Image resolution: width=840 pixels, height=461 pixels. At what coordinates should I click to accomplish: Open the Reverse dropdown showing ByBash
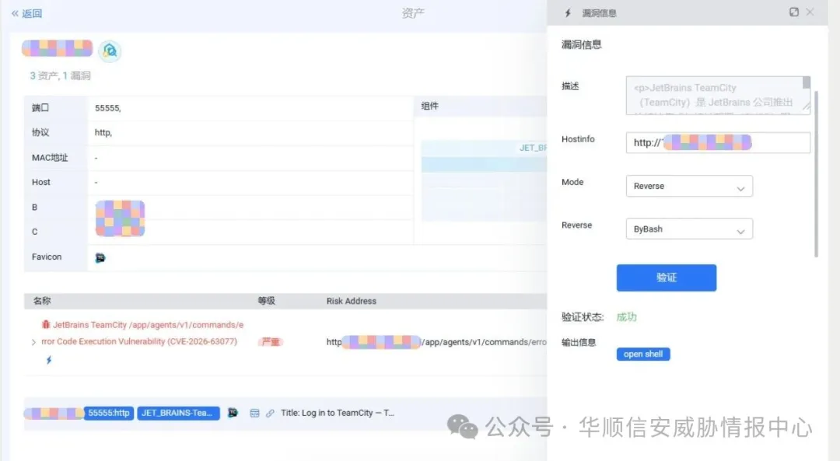pos(689,229)
